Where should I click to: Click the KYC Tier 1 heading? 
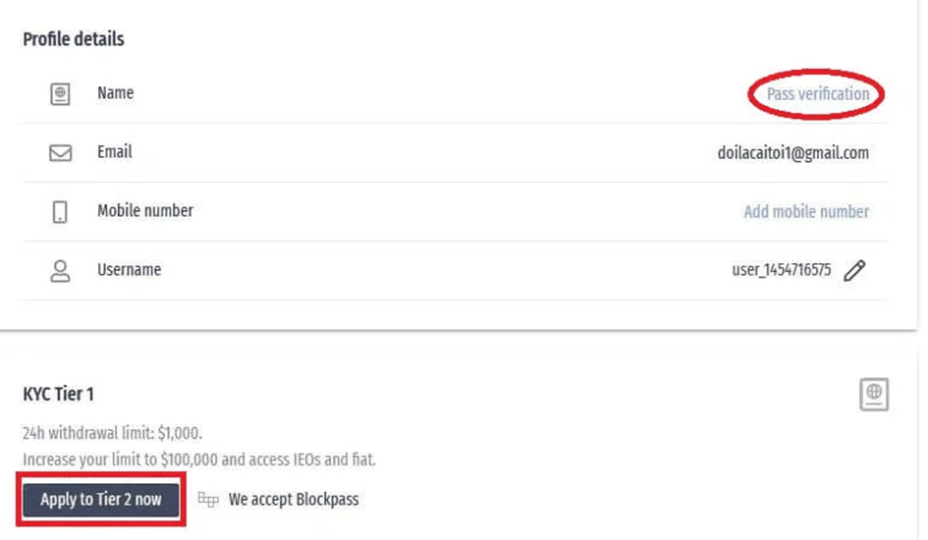[x=58, y=394]
